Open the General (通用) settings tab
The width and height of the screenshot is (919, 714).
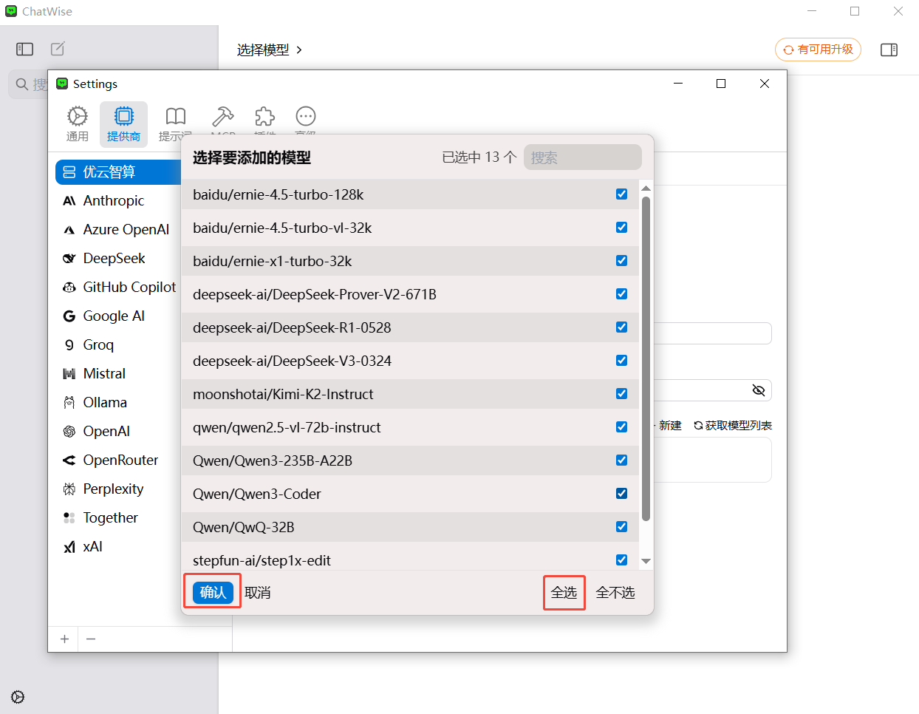pyautogui.click(x=78, y=123)
